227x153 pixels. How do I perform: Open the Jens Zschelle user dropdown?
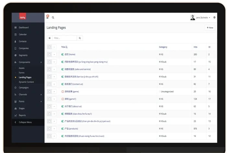[203, 18]
